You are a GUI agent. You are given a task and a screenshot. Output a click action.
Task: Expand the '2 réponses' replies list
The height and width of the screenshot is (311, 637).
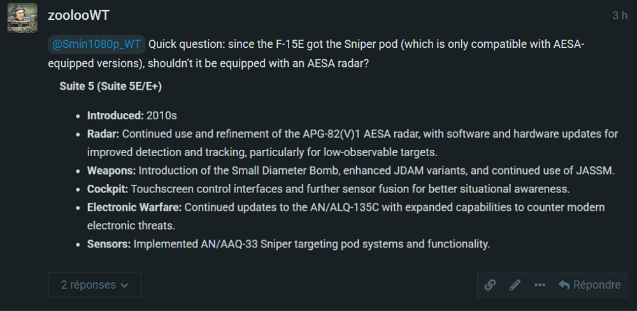[x=95, y=285]
